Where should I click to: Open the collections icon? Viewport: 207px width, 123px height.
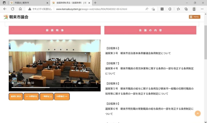click(186, 9)
